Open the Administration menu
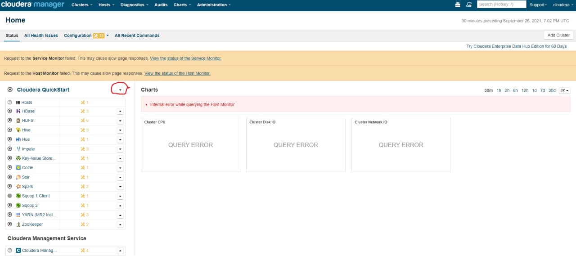The height and width of the screenshot is (260, 576). coord(214,4)
